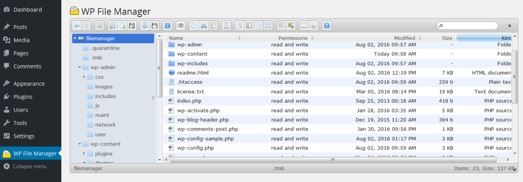The width and height of the screenshot is (523, 182).
Task: Select .quarantine folder in the tree
Action: click(x=105, y=48)
